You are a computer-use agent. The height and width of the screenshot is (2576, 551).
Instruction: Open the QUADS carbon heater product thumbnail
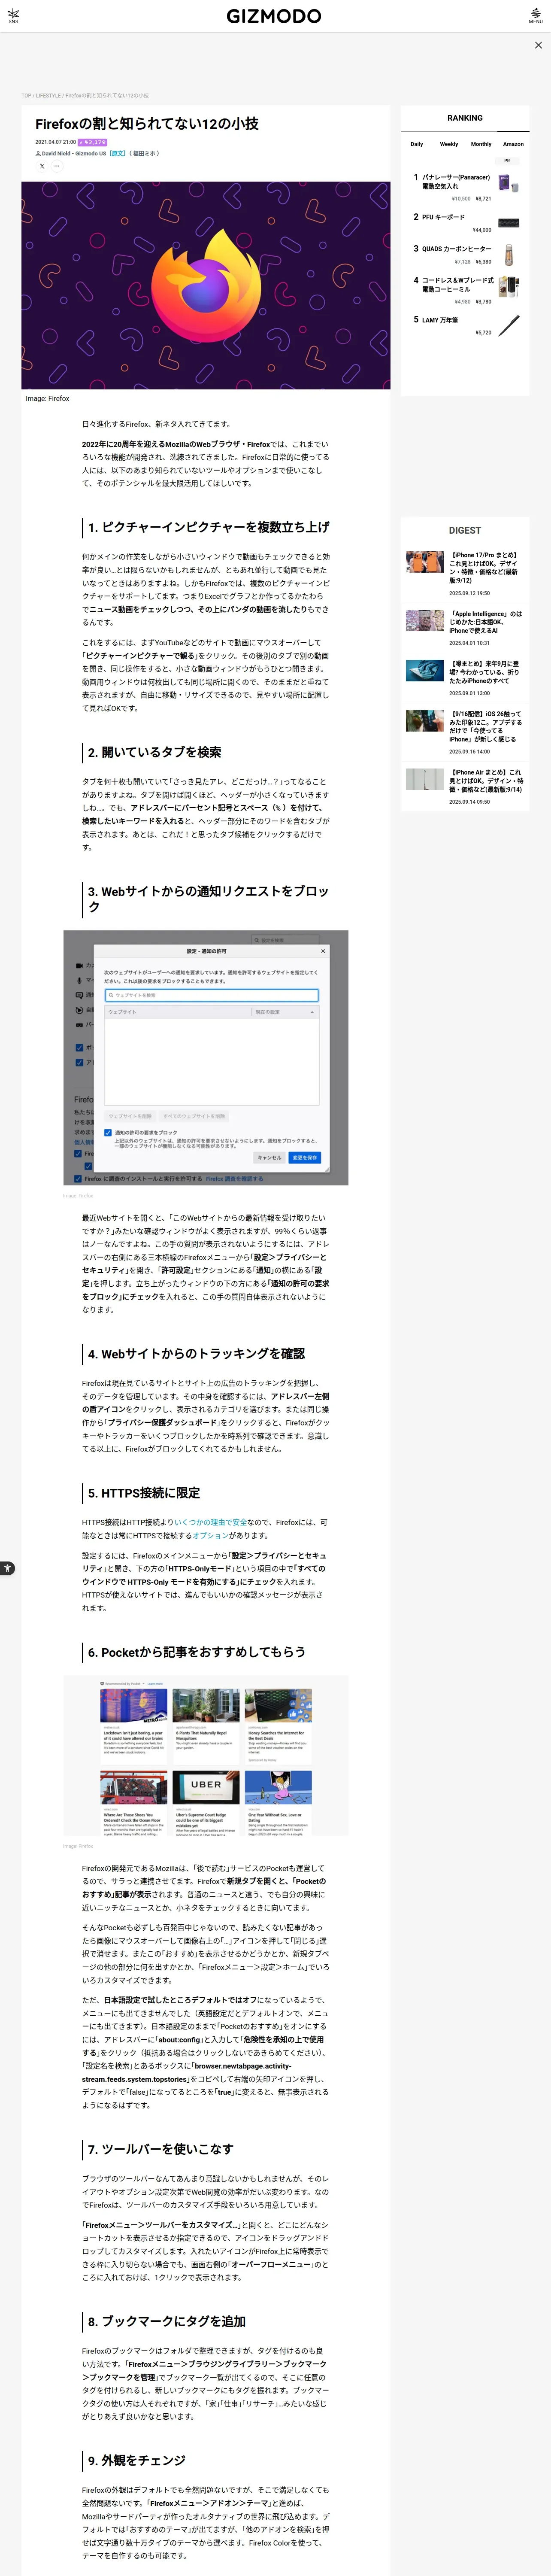pyautogui.click(x=509, y=254)
